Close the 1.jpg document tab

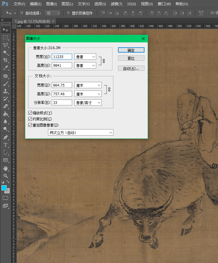[53, 21]
